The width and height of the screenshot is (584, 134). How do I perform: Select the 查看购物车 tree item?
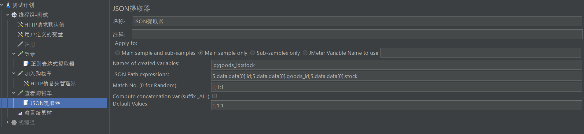38,93
